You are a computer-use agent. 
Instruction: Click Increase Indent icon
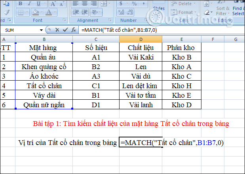click(85, 12)
